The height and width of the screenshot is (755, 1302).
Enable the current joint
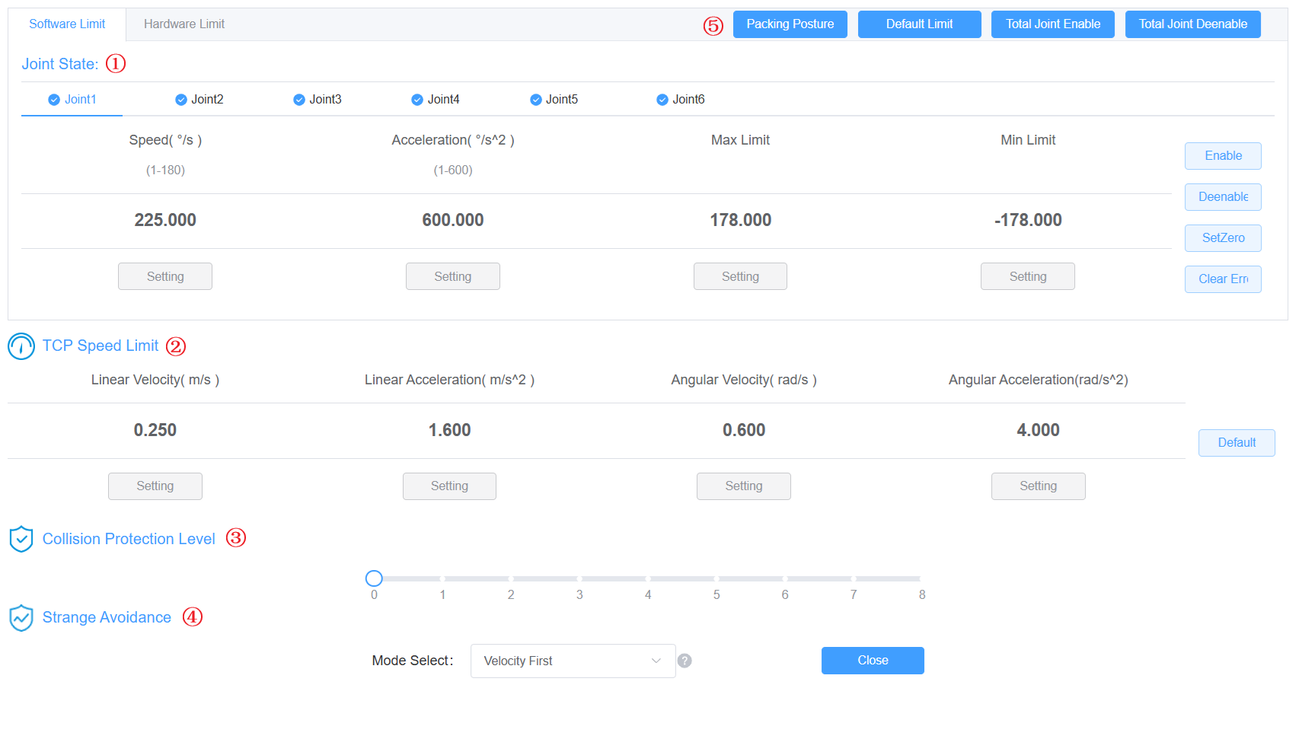point(1222,155)
